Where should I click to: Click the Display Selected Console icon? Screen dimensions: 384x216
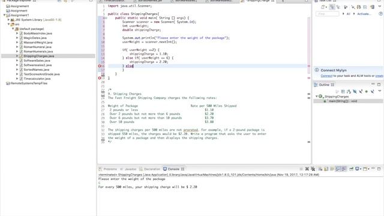point(358,169)
